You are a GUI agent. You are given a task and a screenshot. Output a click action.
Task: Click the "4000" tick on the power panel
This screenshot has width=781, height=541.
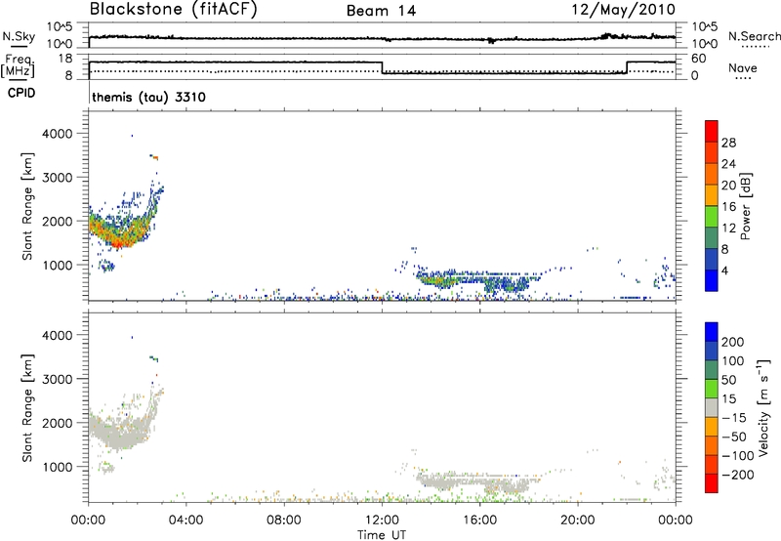pyautogui.click(x=58, y=134)
